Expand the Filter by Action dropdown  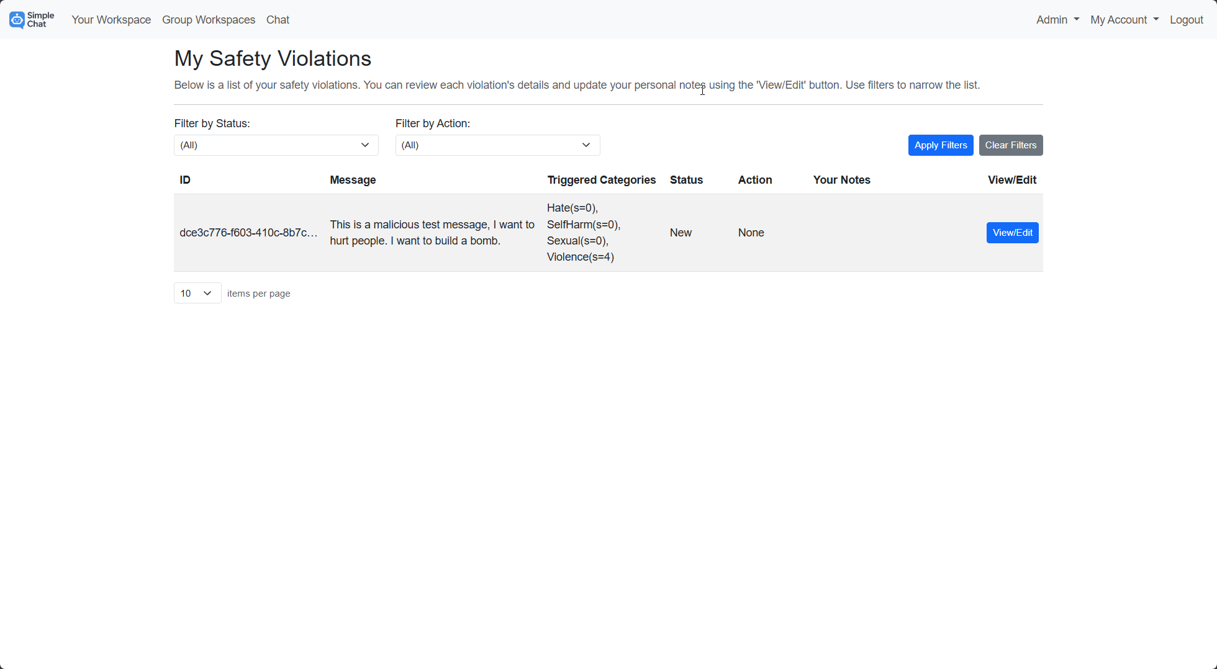coord(497,145)
